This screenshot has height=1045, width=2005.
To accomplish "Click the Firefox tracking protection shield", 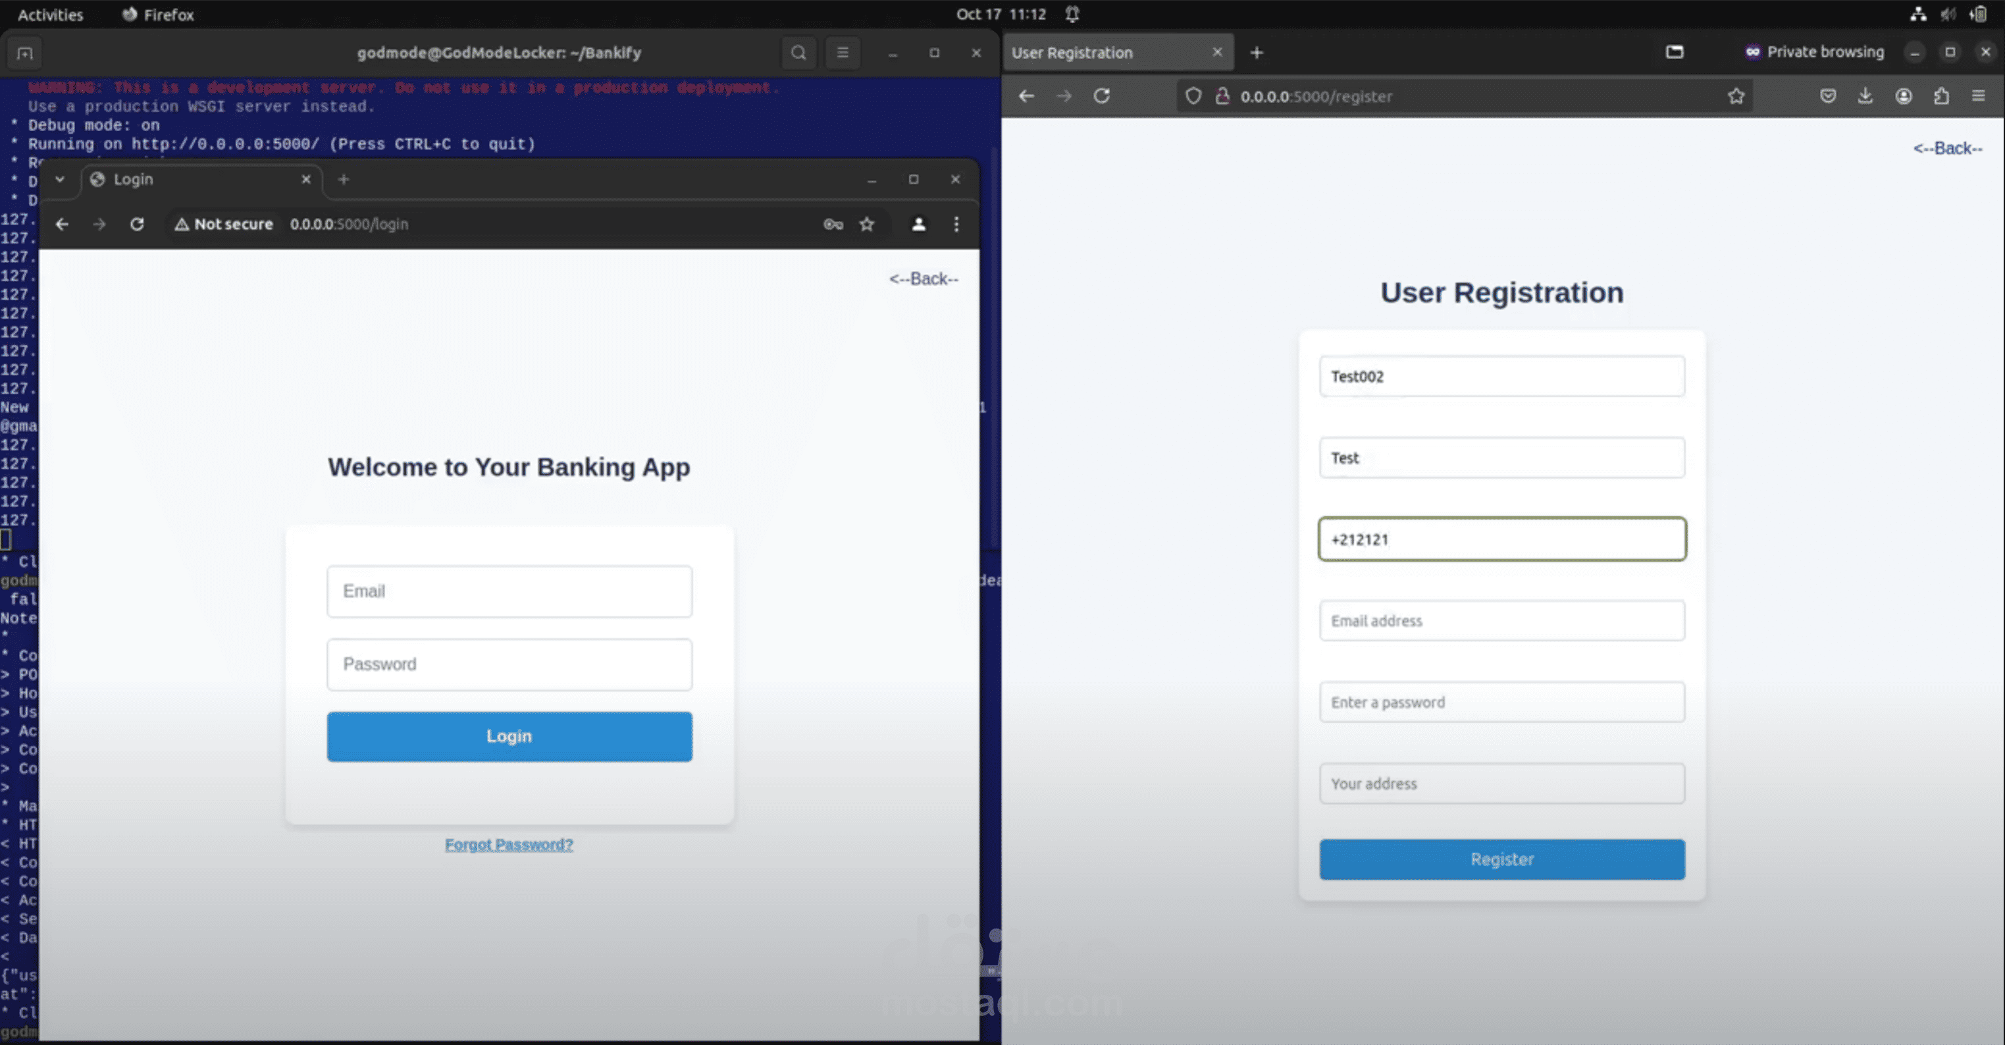I will point(1193,95).
